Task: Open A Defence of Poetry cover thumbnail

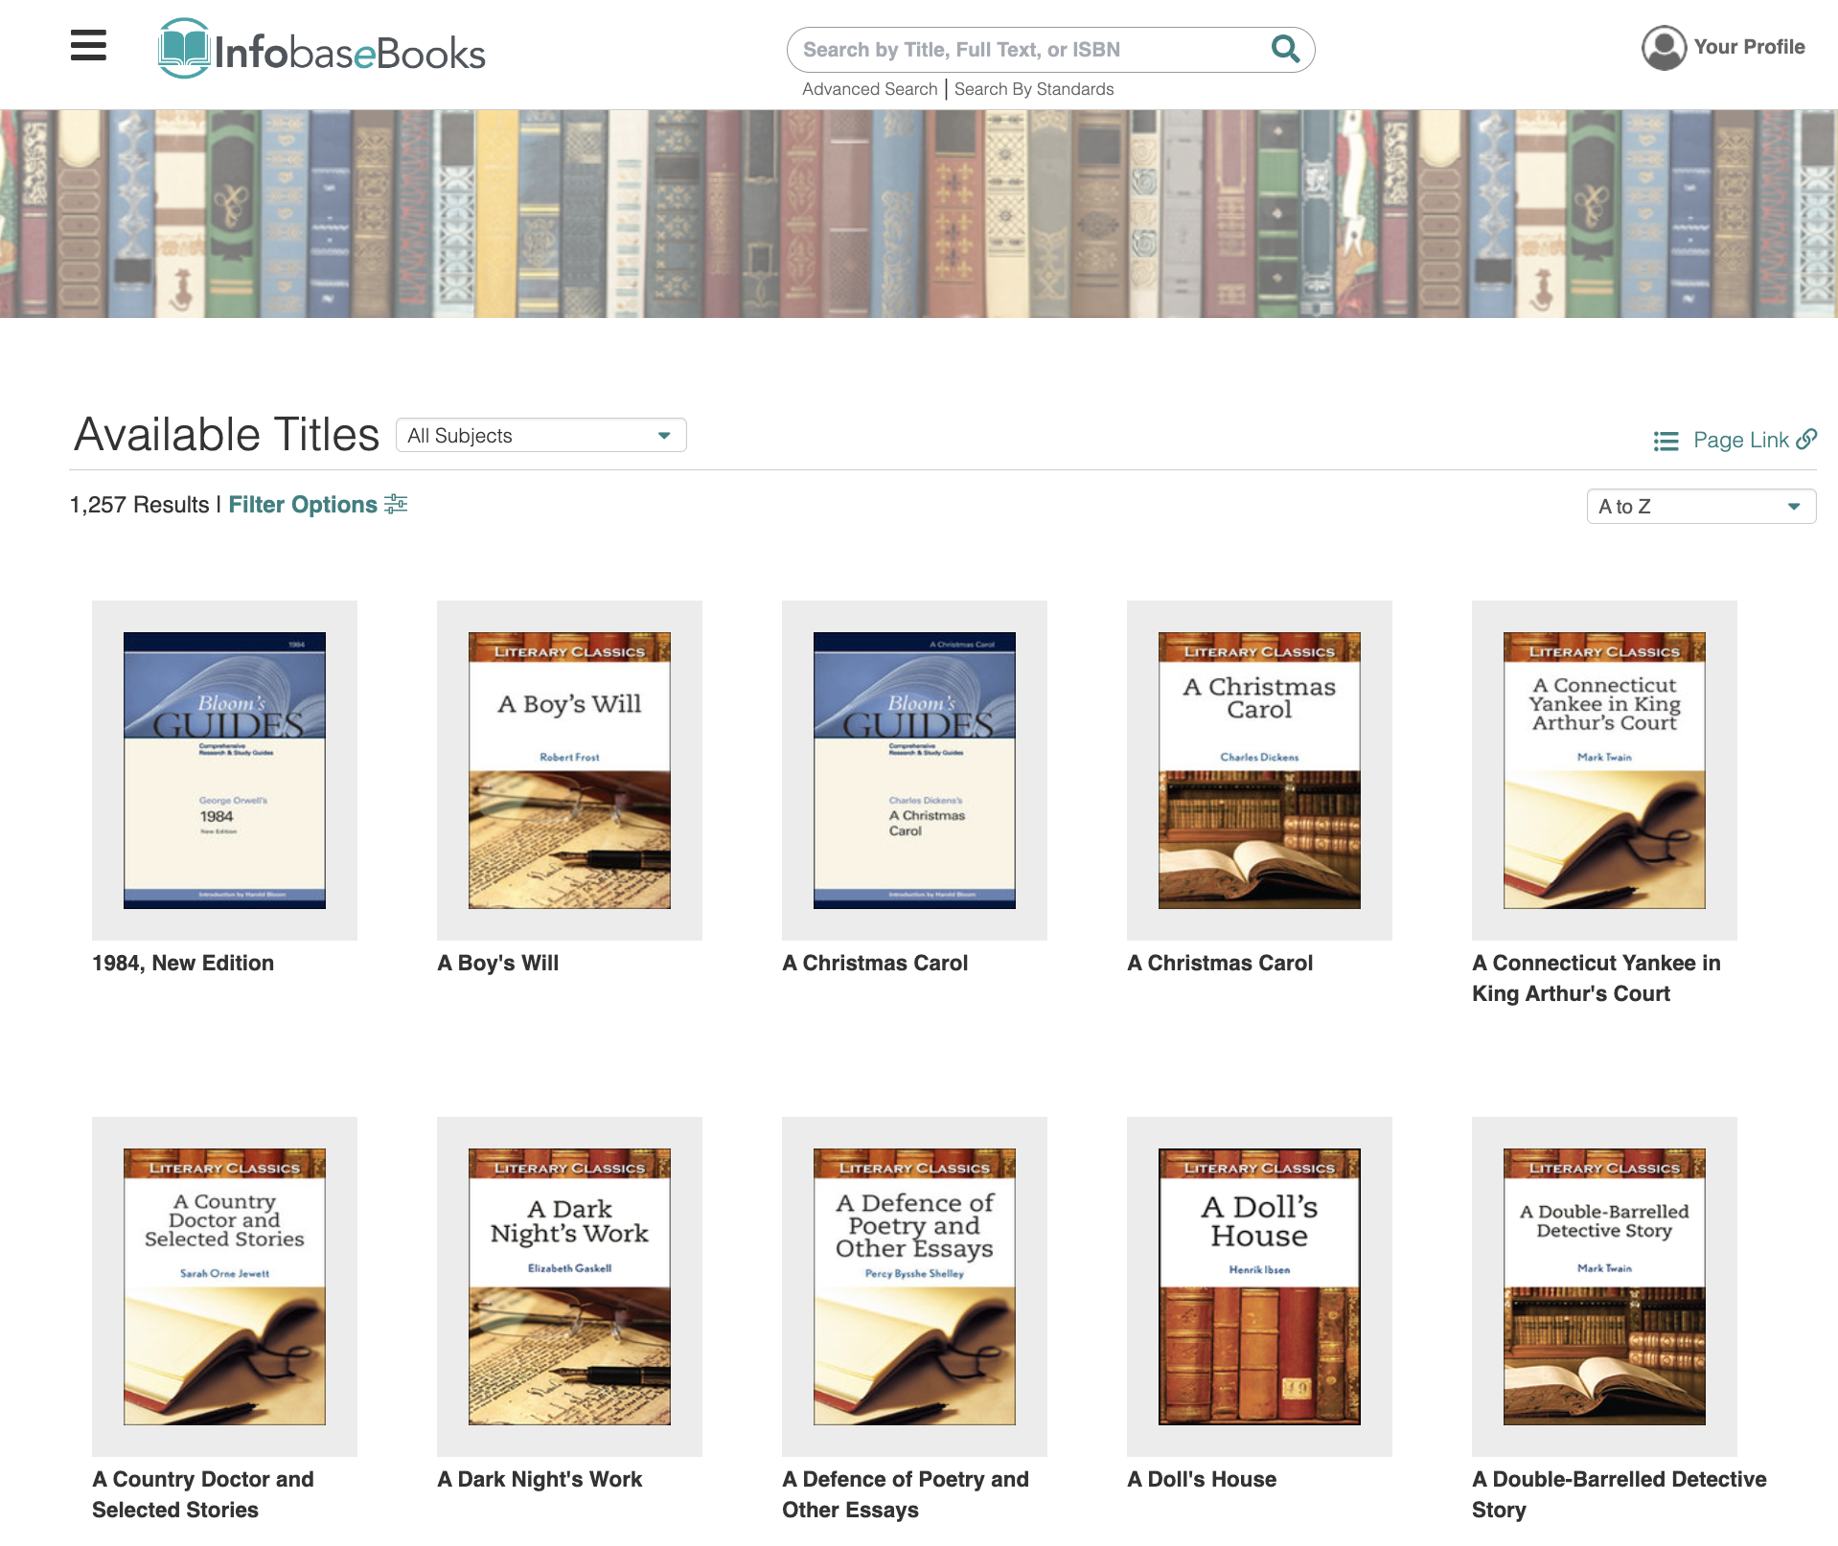Action: pyautogui.click(x=914, y=1286)
